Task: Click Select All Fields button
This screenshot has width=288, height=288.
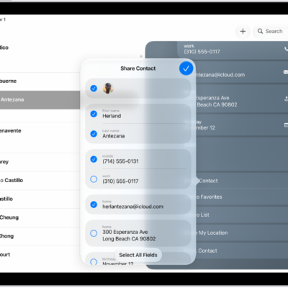Action: pyautogui.click(x=138, y=255)
